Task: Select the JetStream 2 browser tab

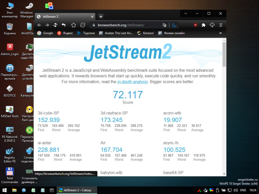Action: tap(65, 17)
